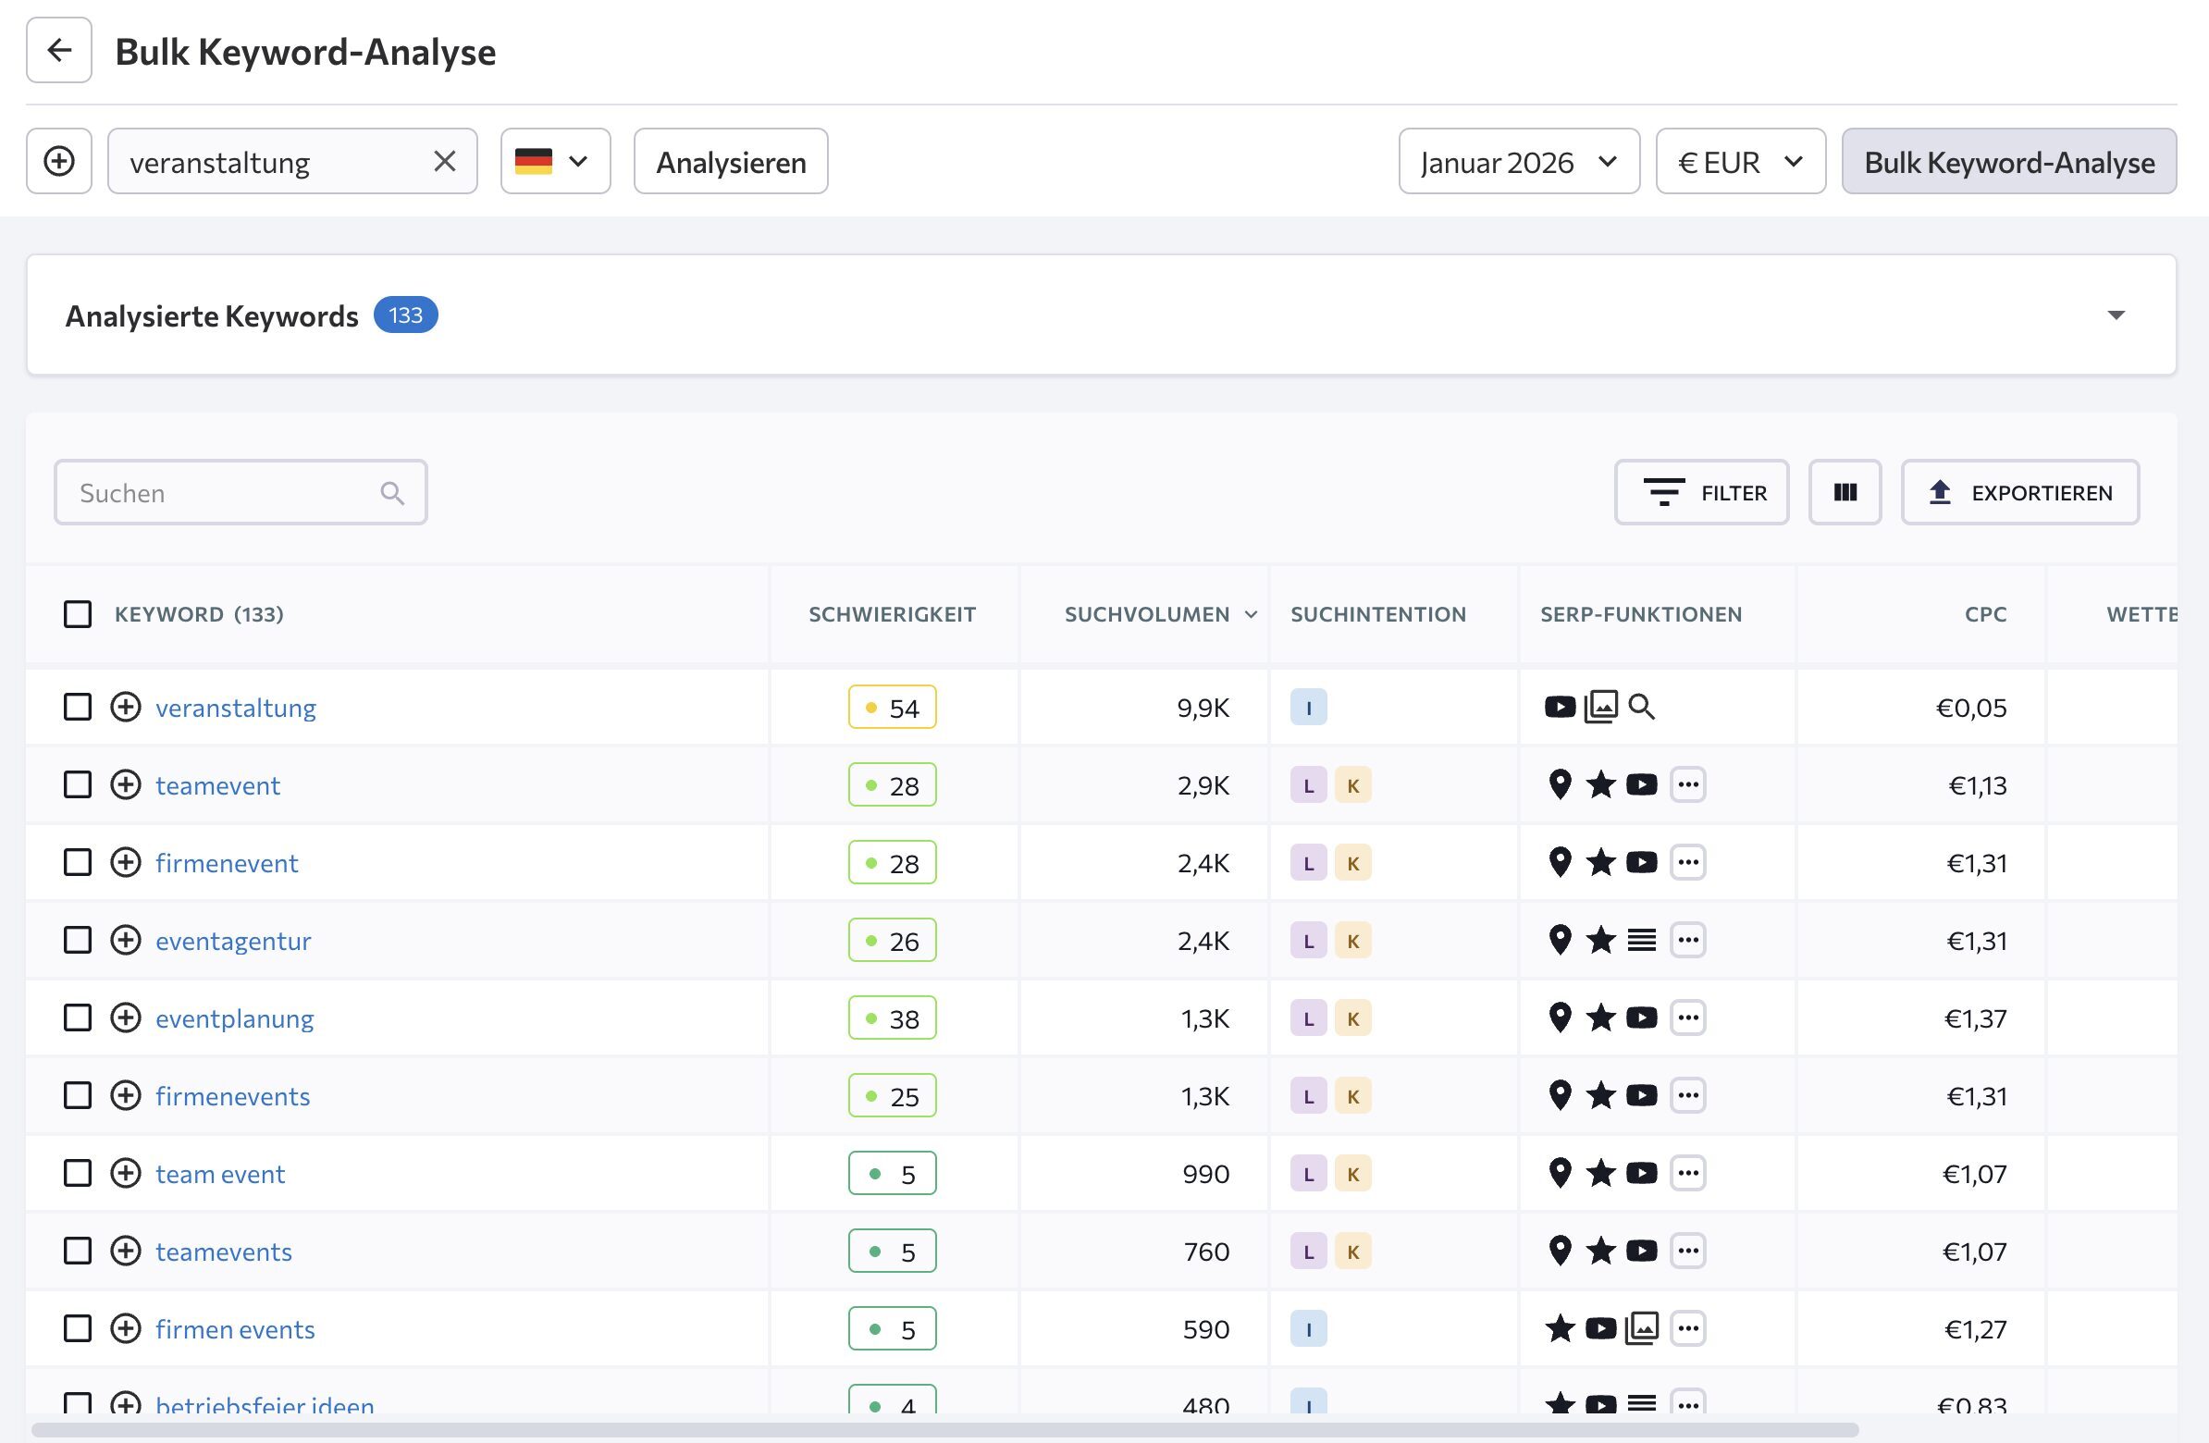
Task: Open the overflow dots icon for eventplanung SERP features
Action: pos(1689,1017)
